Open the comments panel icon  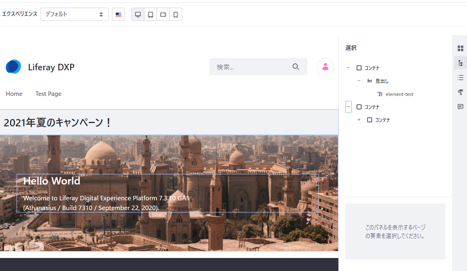pyautogui.click(x=460, y=107)
